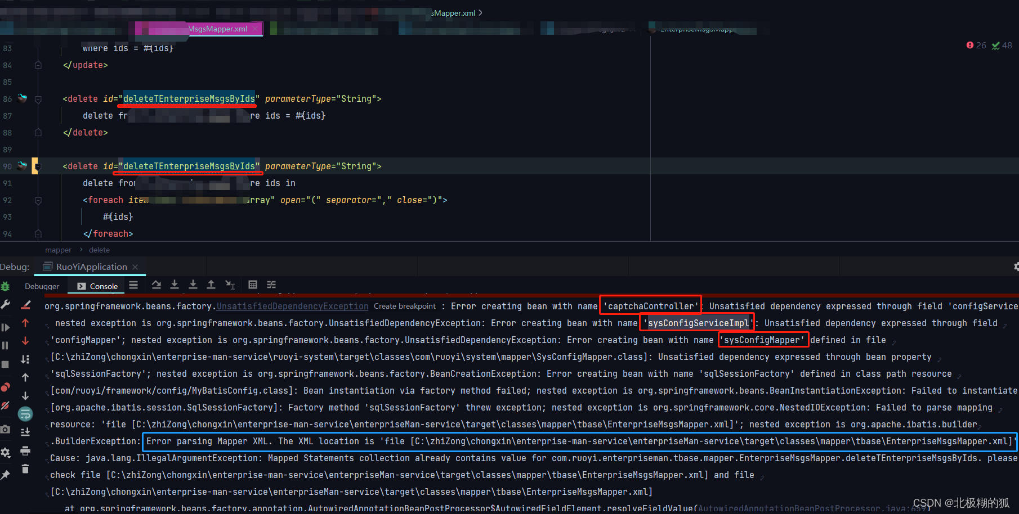Collapse the delete block at line 90
The width and height of the screenshot is (1019, 514).
tap(38, 167)
